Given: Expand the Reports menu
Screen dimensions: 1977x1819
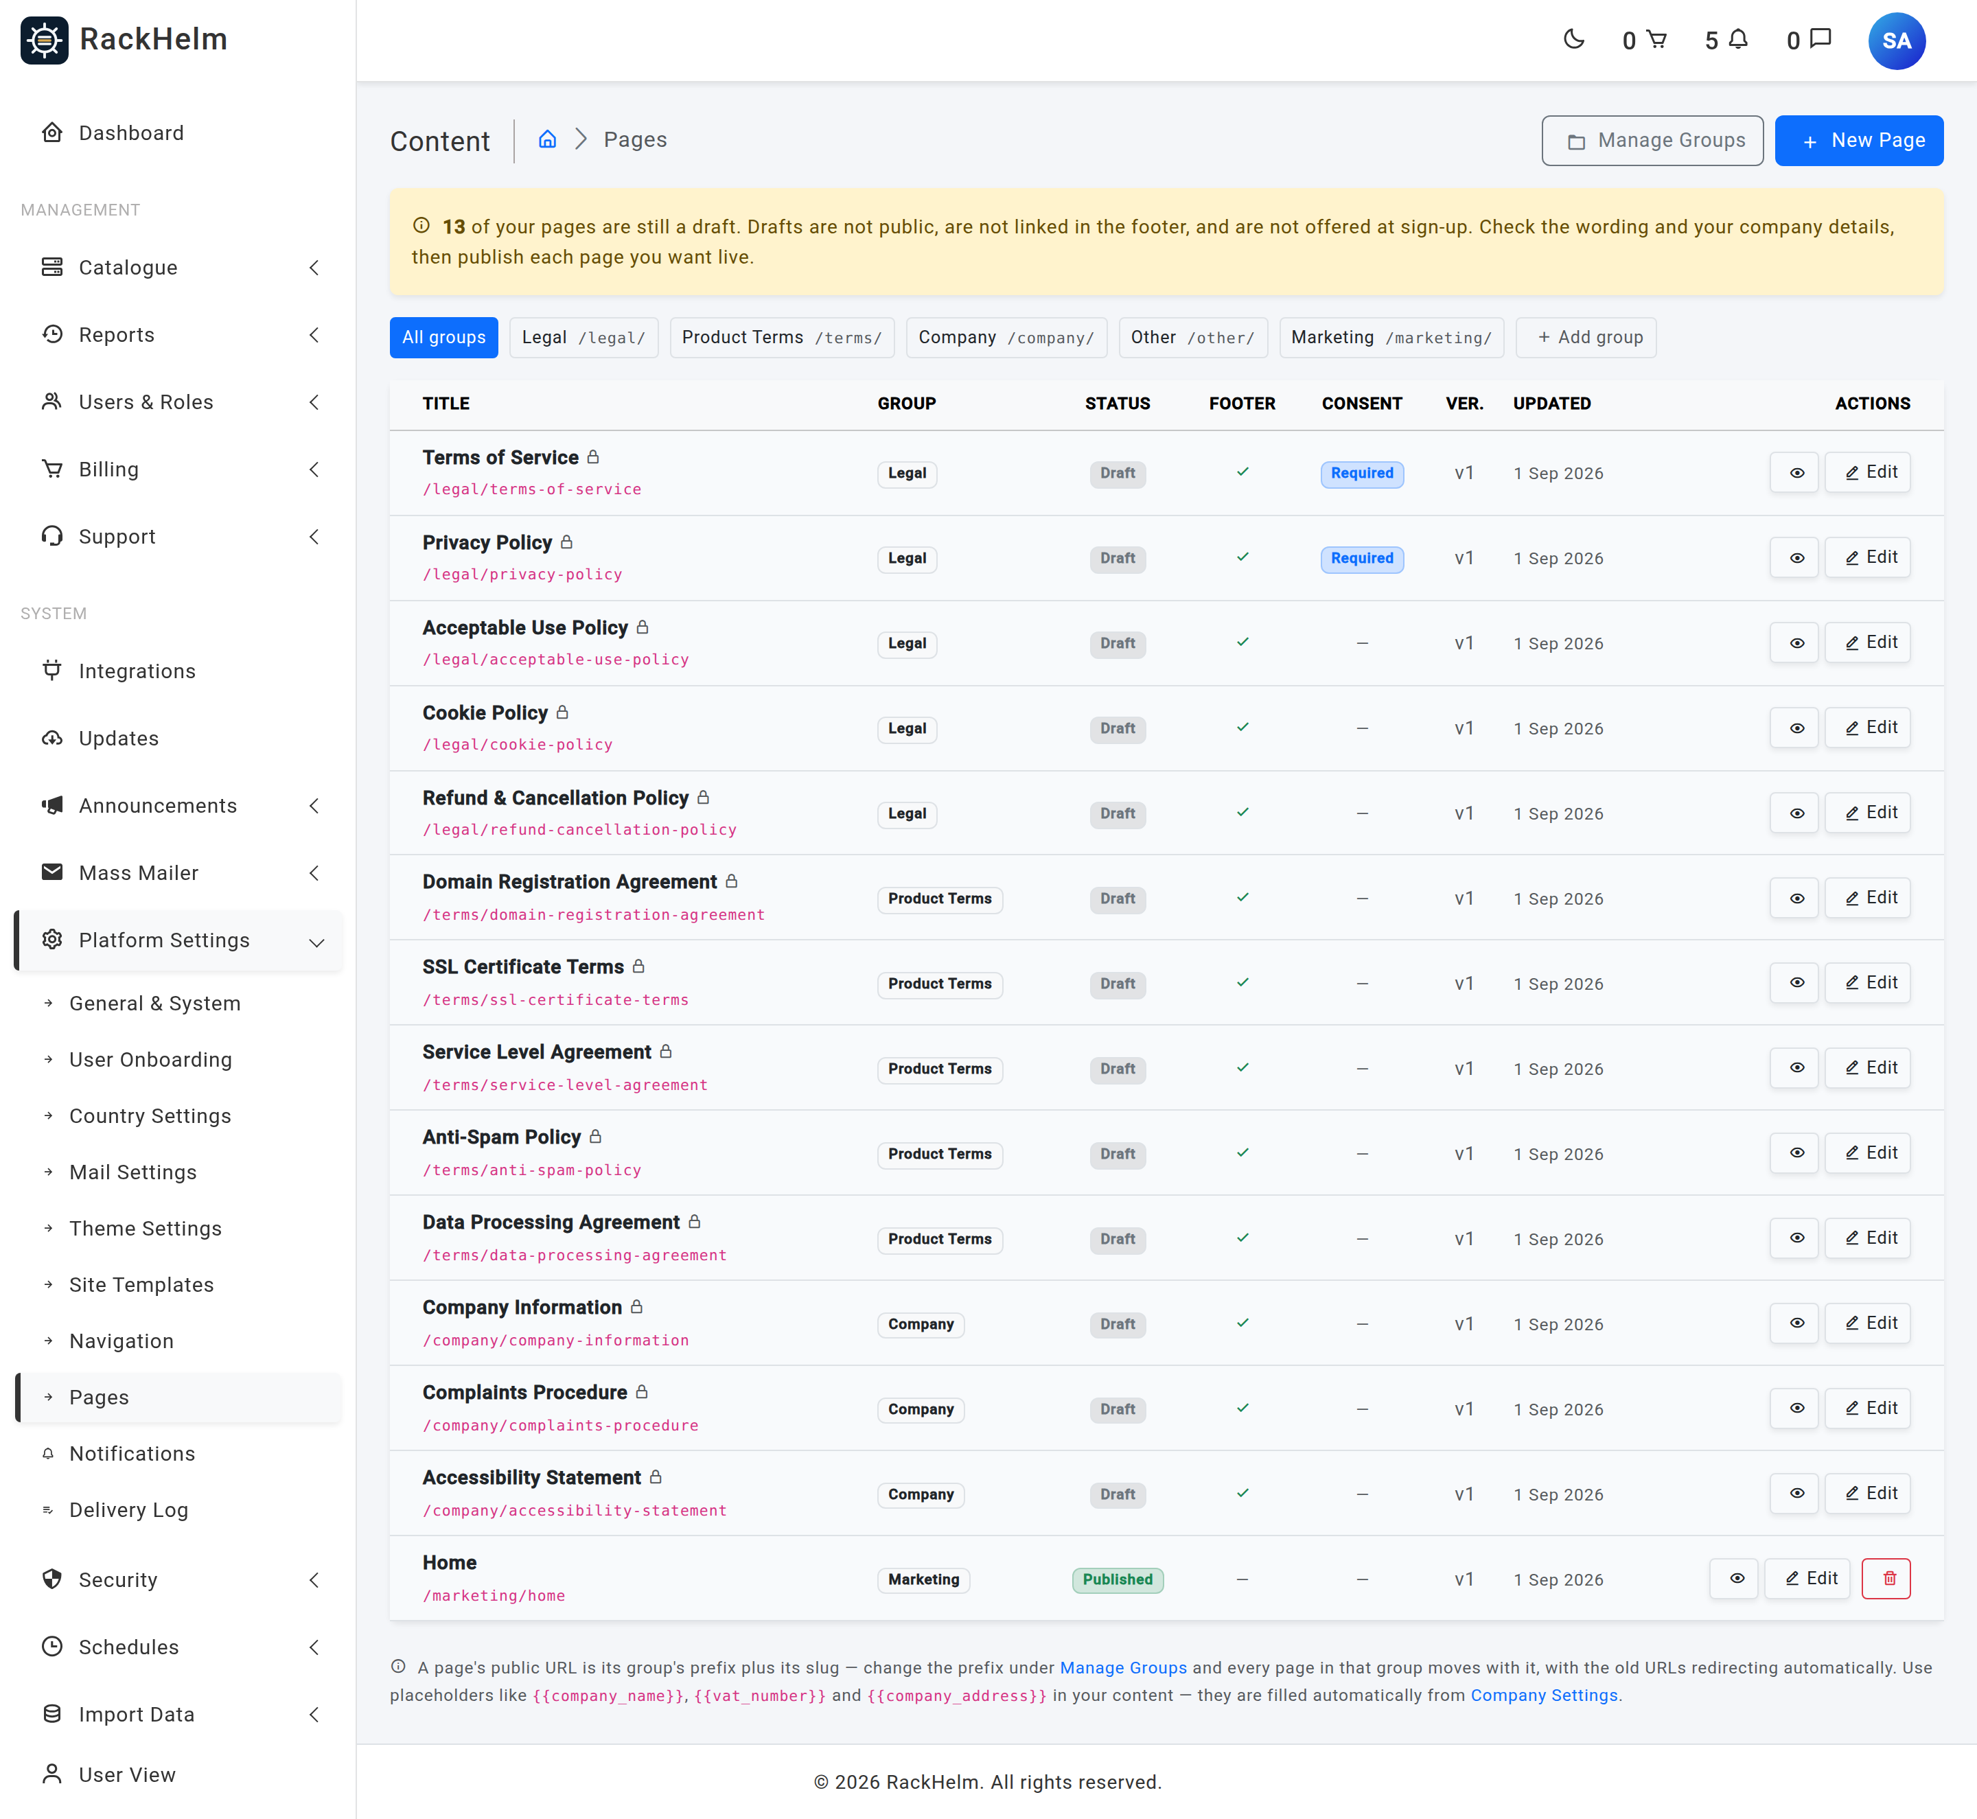Looking at the screenshot, I should (x=178, y=335).
